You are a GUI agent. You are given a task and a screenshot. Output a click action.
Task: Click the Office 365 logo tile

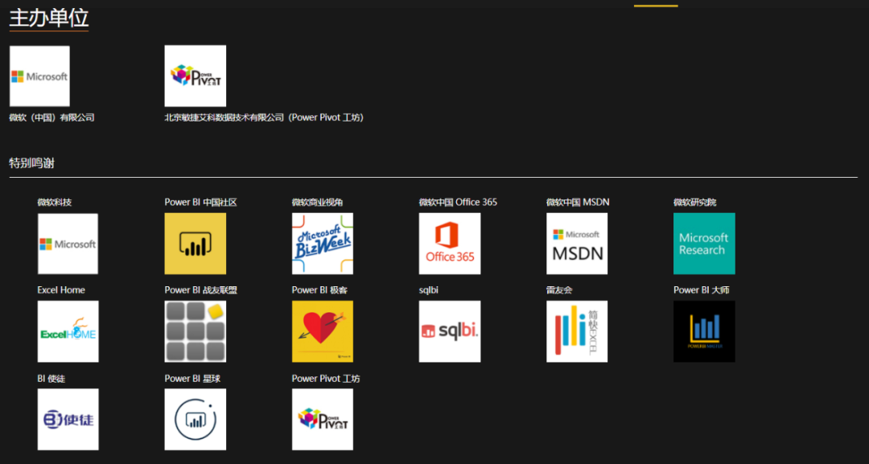450,244
